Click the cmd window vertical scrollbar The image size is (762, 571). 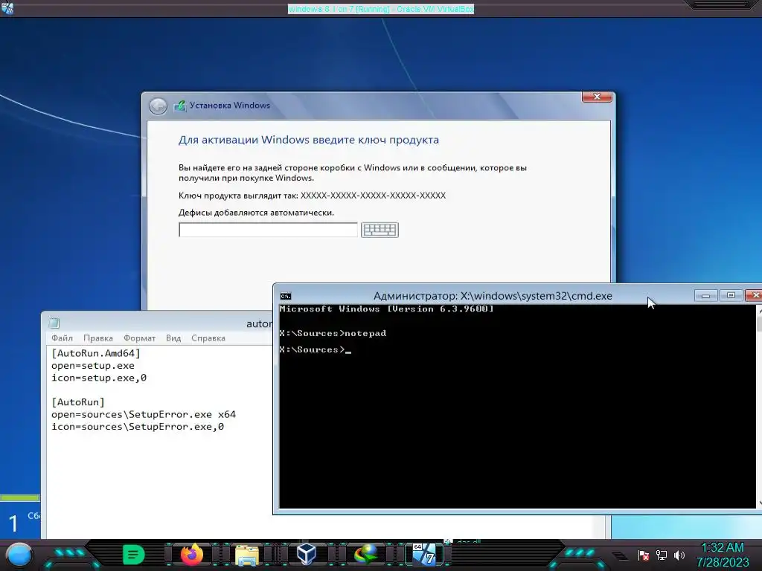[x=759, y=406]
